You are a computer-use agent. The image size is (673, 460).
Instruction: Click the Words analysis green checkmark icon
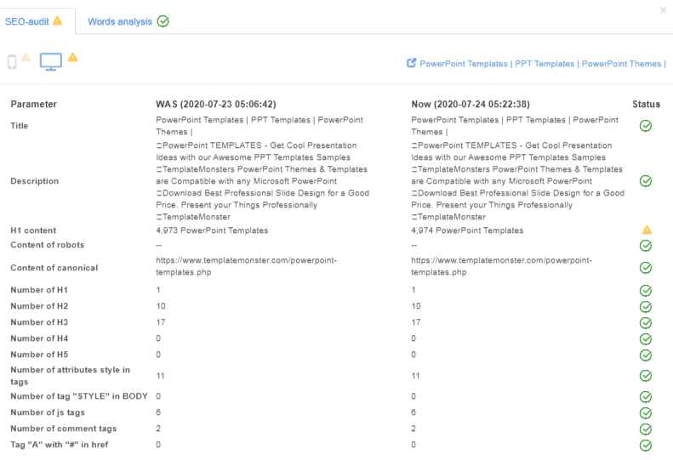click(163, 21)
